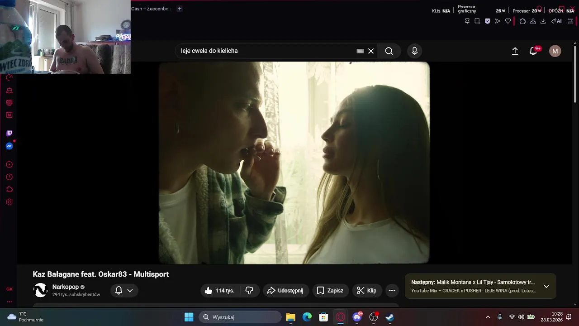Open File Explorer from the taskbar
The width and height of the screenshot is (579, 326).
(290, 317)
